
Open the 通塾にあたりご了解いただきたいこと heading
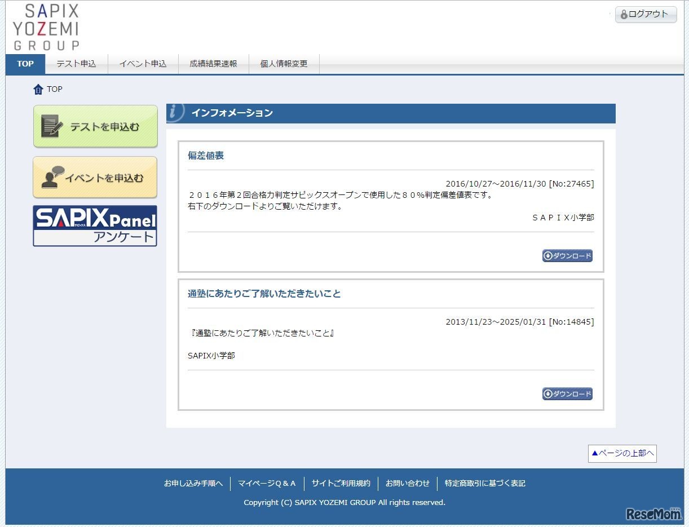click(x=264, y=293)
